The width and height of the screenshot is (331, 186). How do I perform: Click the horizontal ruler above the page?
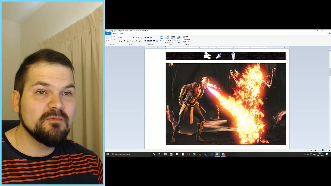tap(217, 47)
